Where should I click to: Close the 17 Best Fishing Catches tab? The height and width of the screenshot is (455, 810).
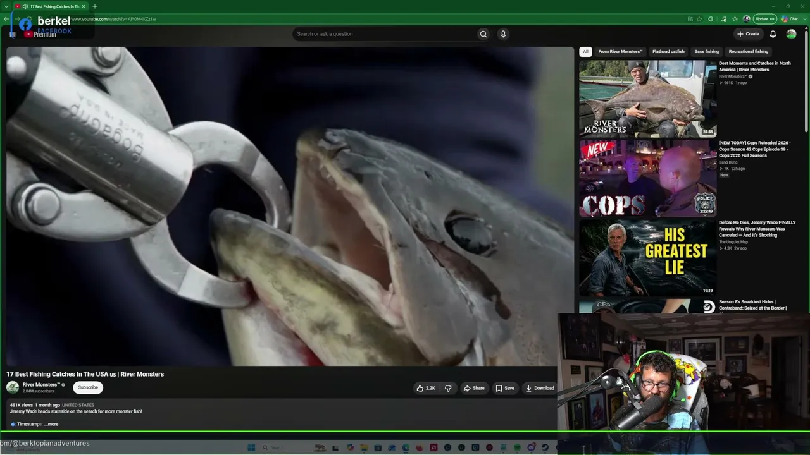(x=84, y=6)
